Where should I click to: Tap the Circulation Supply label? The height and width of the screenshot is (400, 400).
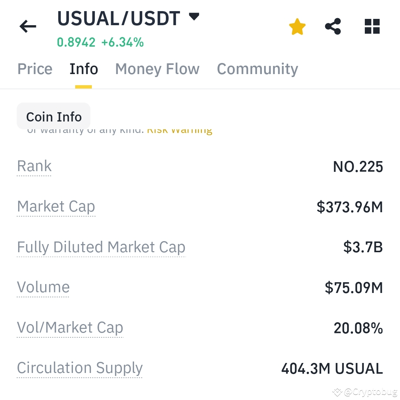80,368
